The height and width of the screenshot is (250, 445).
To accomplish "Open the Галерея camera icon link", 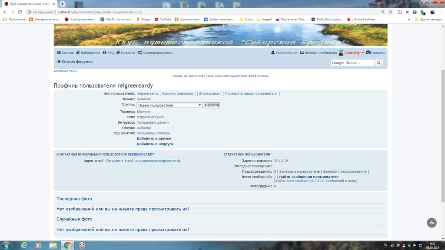I will click(x=368, y=53).
